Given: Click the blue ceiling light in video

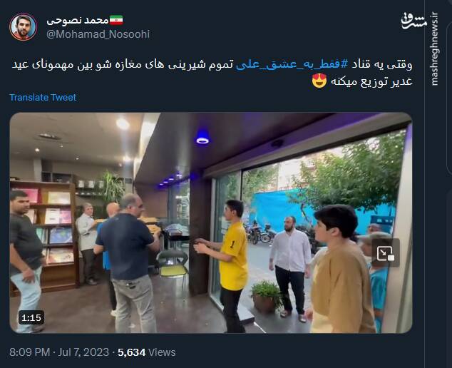Looking at the screenshot, I should pyautogui.click(x=202, y=137).
